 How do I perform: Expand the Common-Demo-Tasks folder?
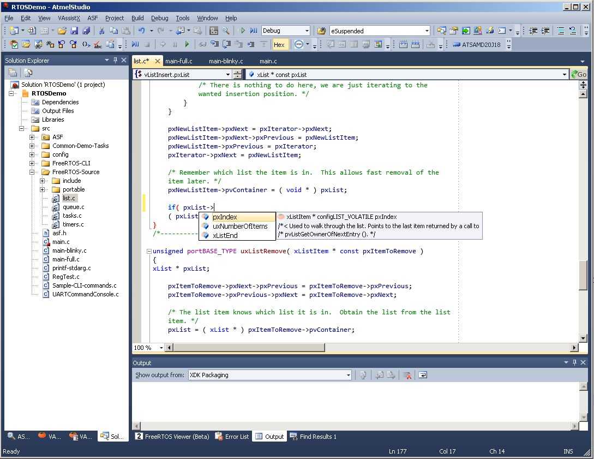tap(32, 146)
